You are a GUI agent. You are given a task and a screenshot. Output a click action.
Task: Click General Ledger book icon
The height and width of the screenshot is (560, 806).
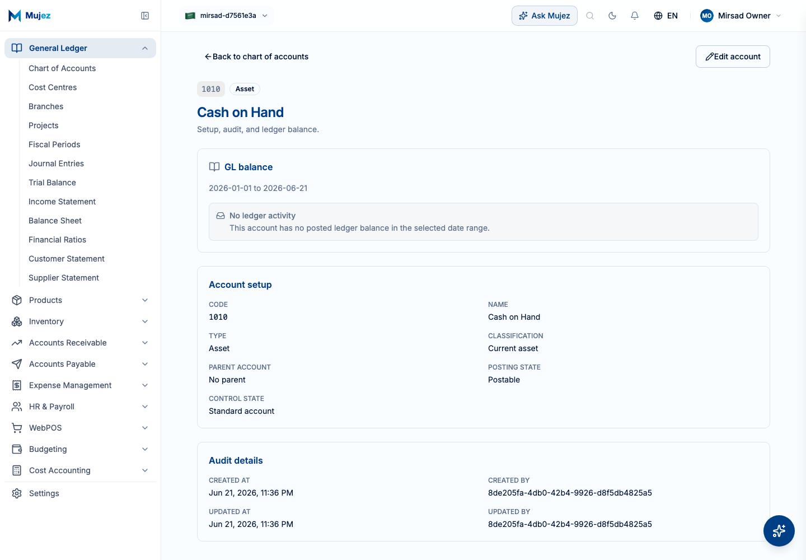[17, 48]
